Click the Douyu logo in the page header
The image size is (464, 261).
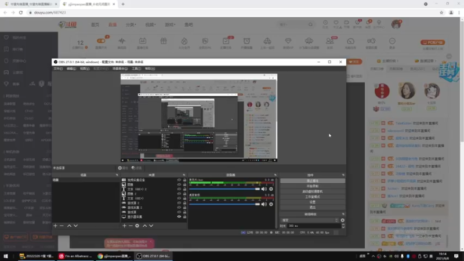click(68, 25)
